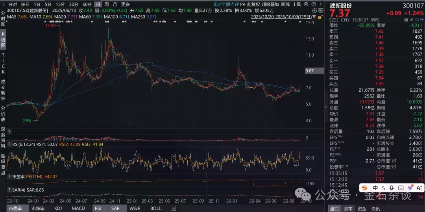Select the 60分 period
This screenshot has height=212, width=425.
(x=87, y=4)
